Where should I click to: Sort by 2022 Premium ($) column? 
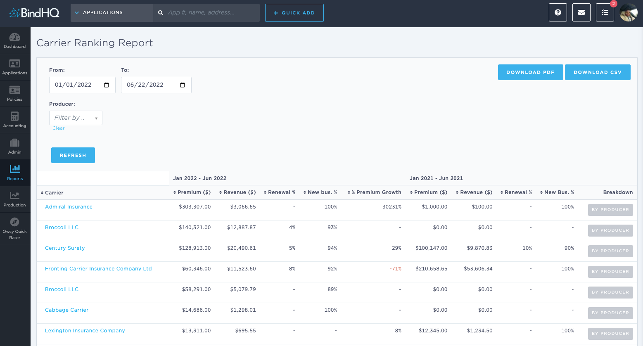pos(192,192)
